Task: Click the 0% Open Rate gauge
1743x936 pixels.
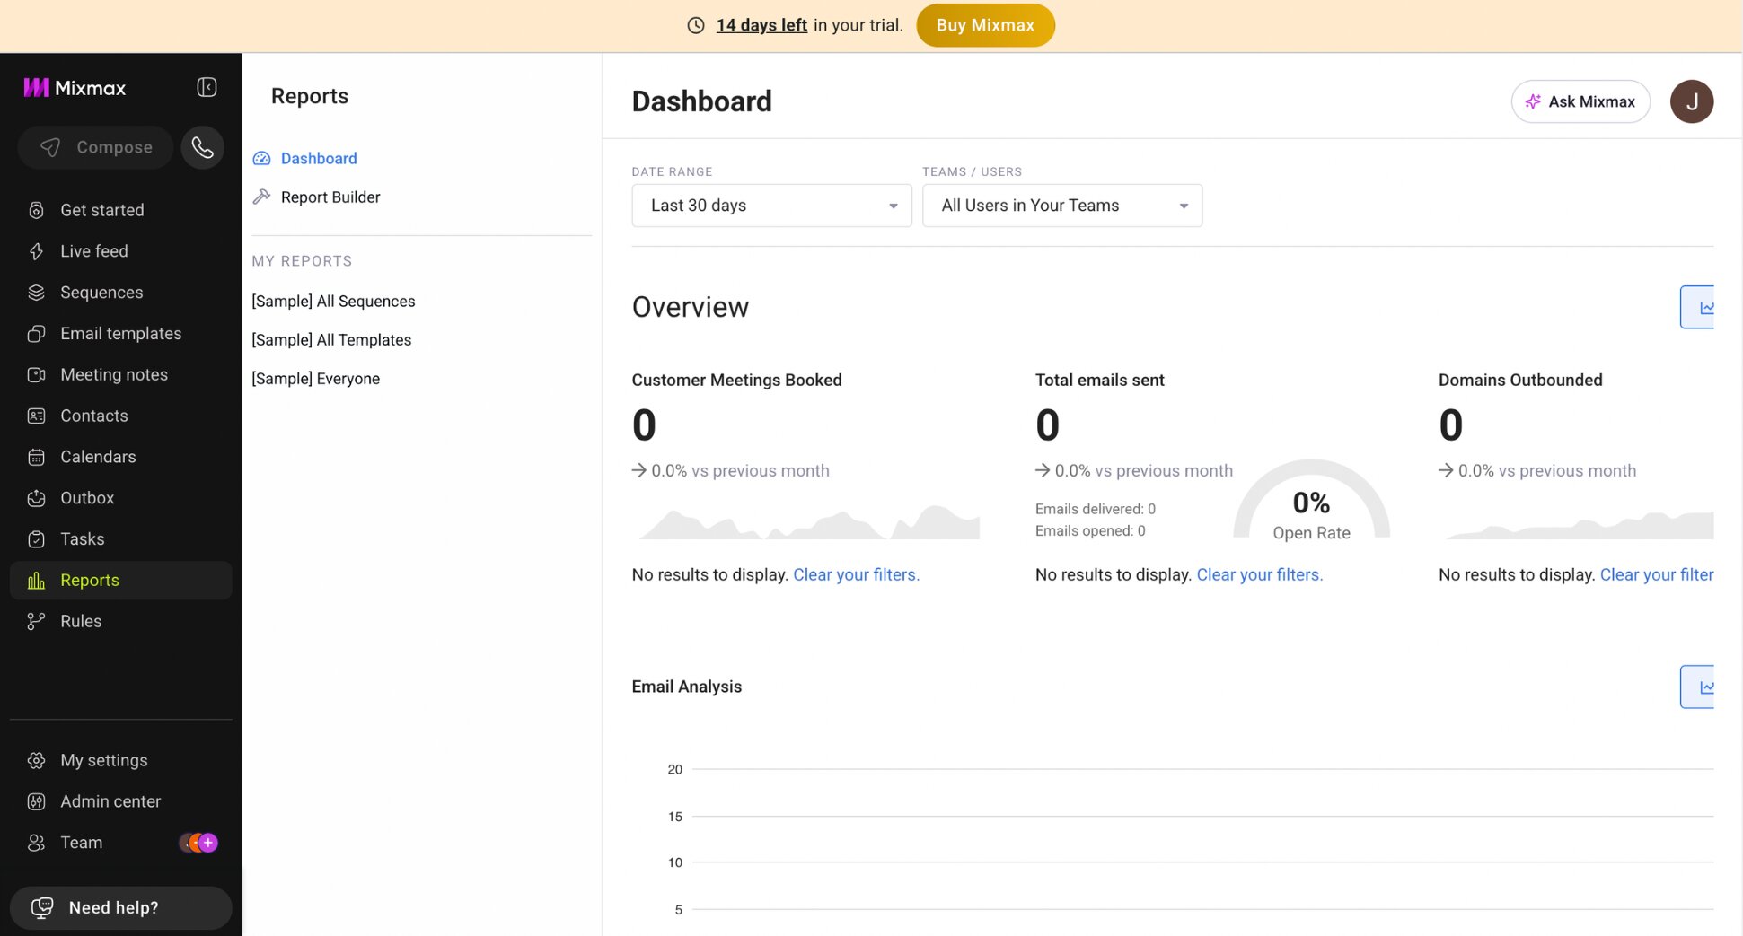Action: pos(1311,501)
